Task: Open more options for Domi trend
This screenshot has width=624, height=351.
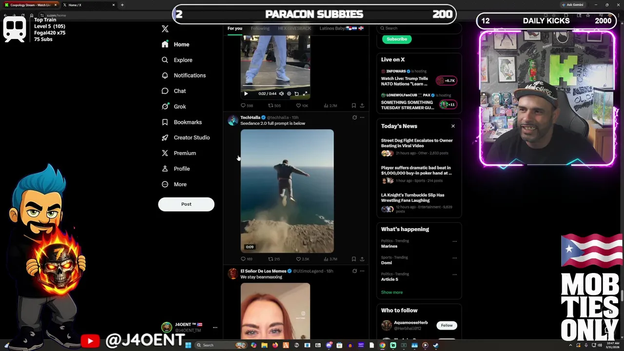Action: (454, 258)
